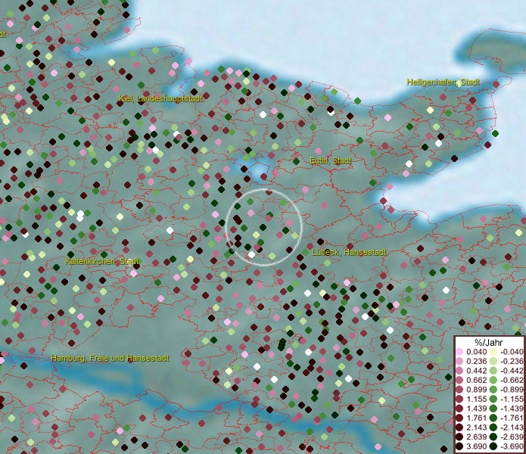
Task: Pick the 0.040 legend color dot
Action: [459, 352]
